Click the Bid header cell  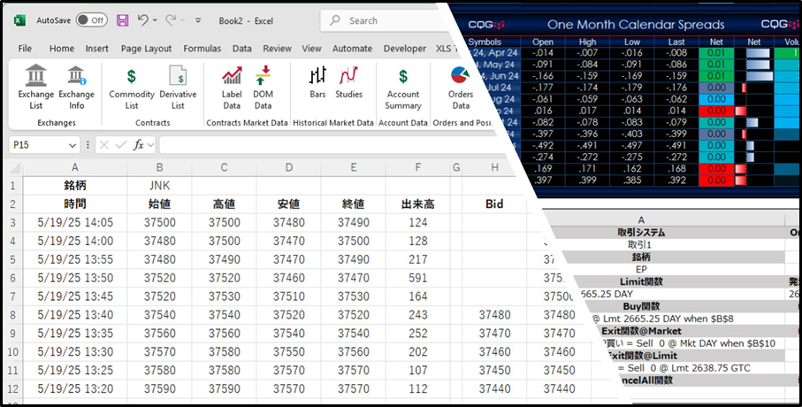tap(494, 204)
